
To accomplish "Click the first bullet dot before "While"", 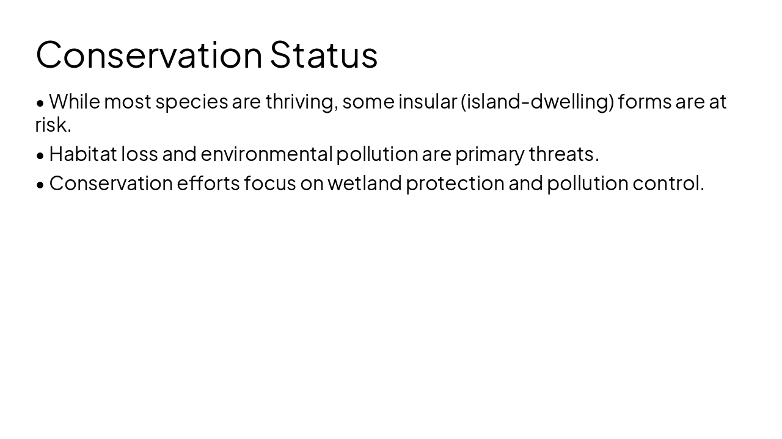I will (40, 102).
